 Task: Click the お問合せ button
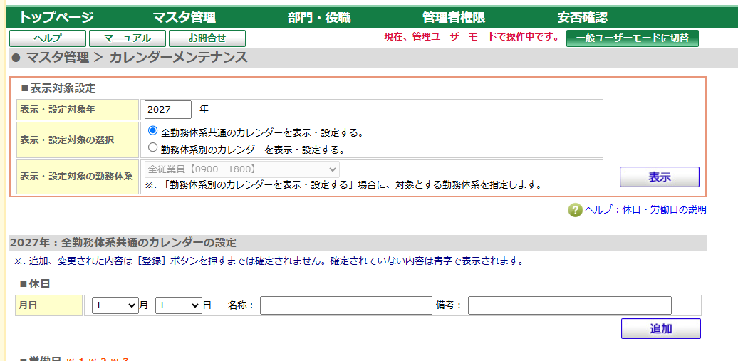pos(207,38)
